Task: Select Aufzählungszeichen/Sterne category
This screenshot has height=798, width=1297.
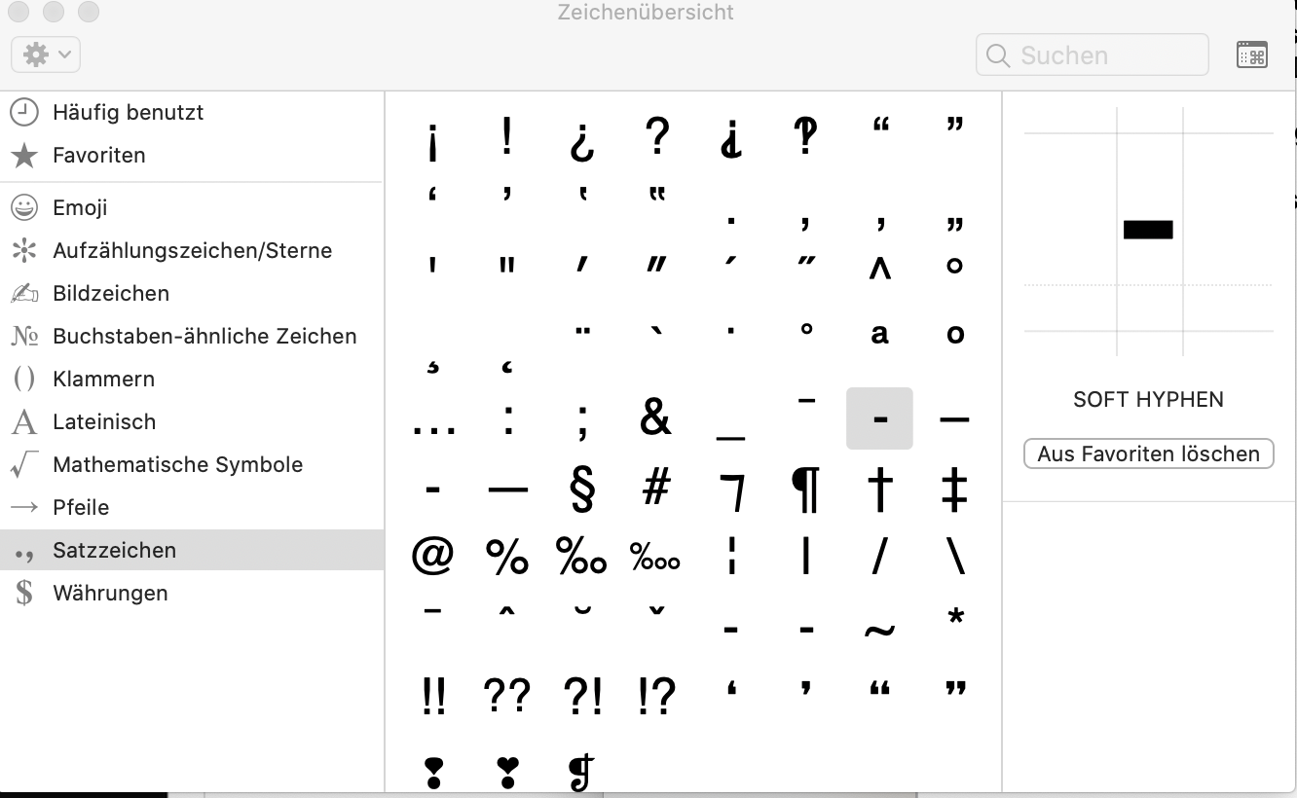Action: 192,250
